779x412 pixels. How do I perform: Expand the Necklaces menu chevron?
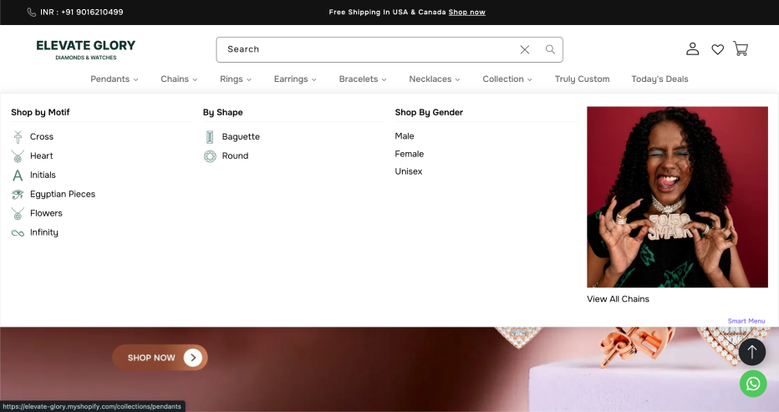(457, 79)
